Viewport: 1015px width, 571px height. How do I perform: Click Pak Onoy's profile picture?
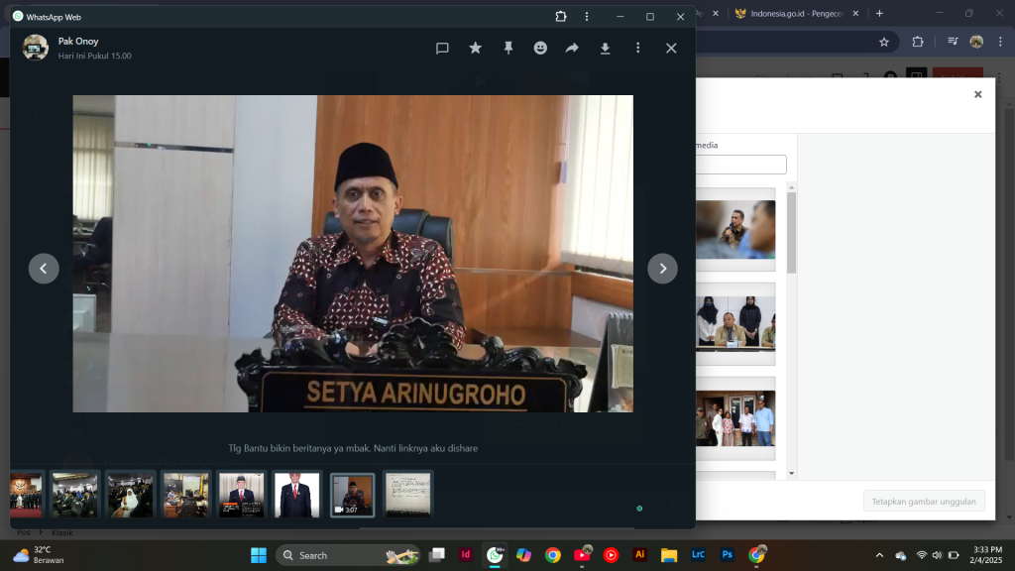pos(35,48)
